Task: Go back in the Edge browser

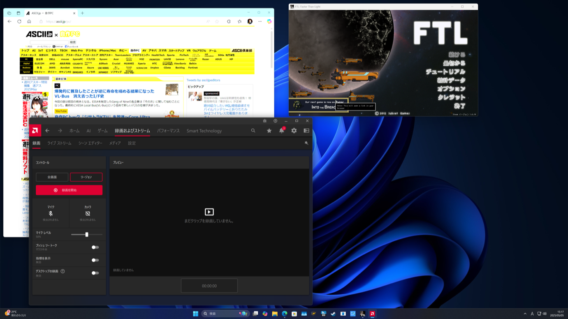Action: pyautogui.click(x=9, y=21)
